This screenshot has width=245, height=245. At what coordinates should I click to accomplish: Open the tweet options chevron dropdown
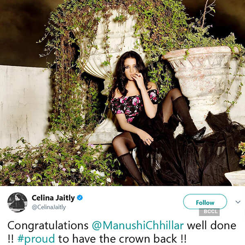point(238,202)
